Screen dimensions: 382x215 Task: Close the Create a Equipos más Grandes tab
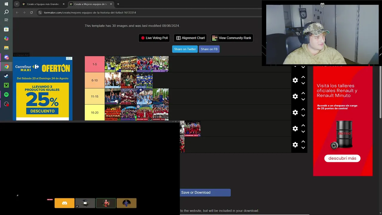coord(64,4)
